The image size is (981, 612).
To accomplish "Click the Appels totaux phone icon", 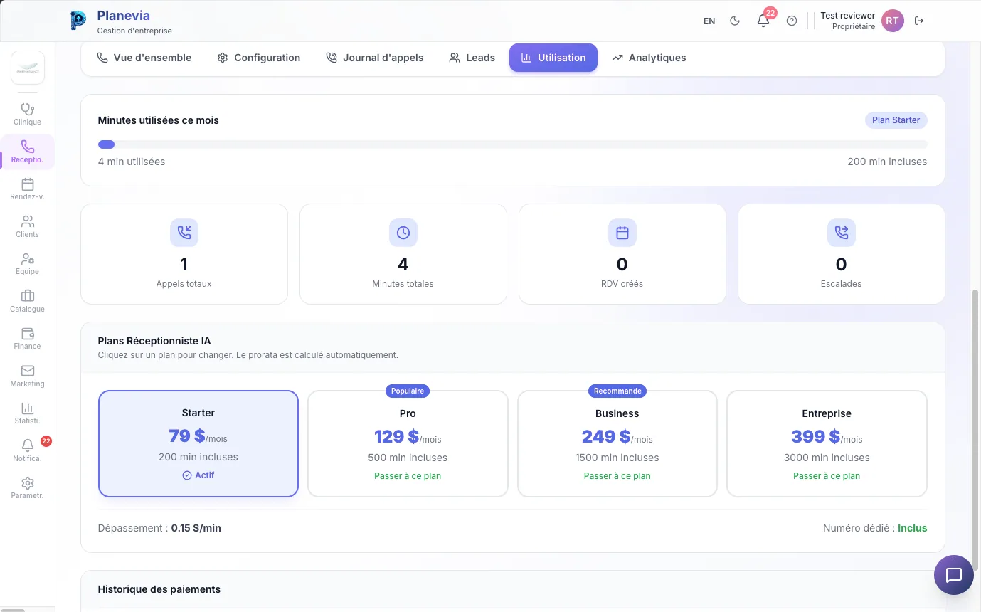I will [184, 233].
